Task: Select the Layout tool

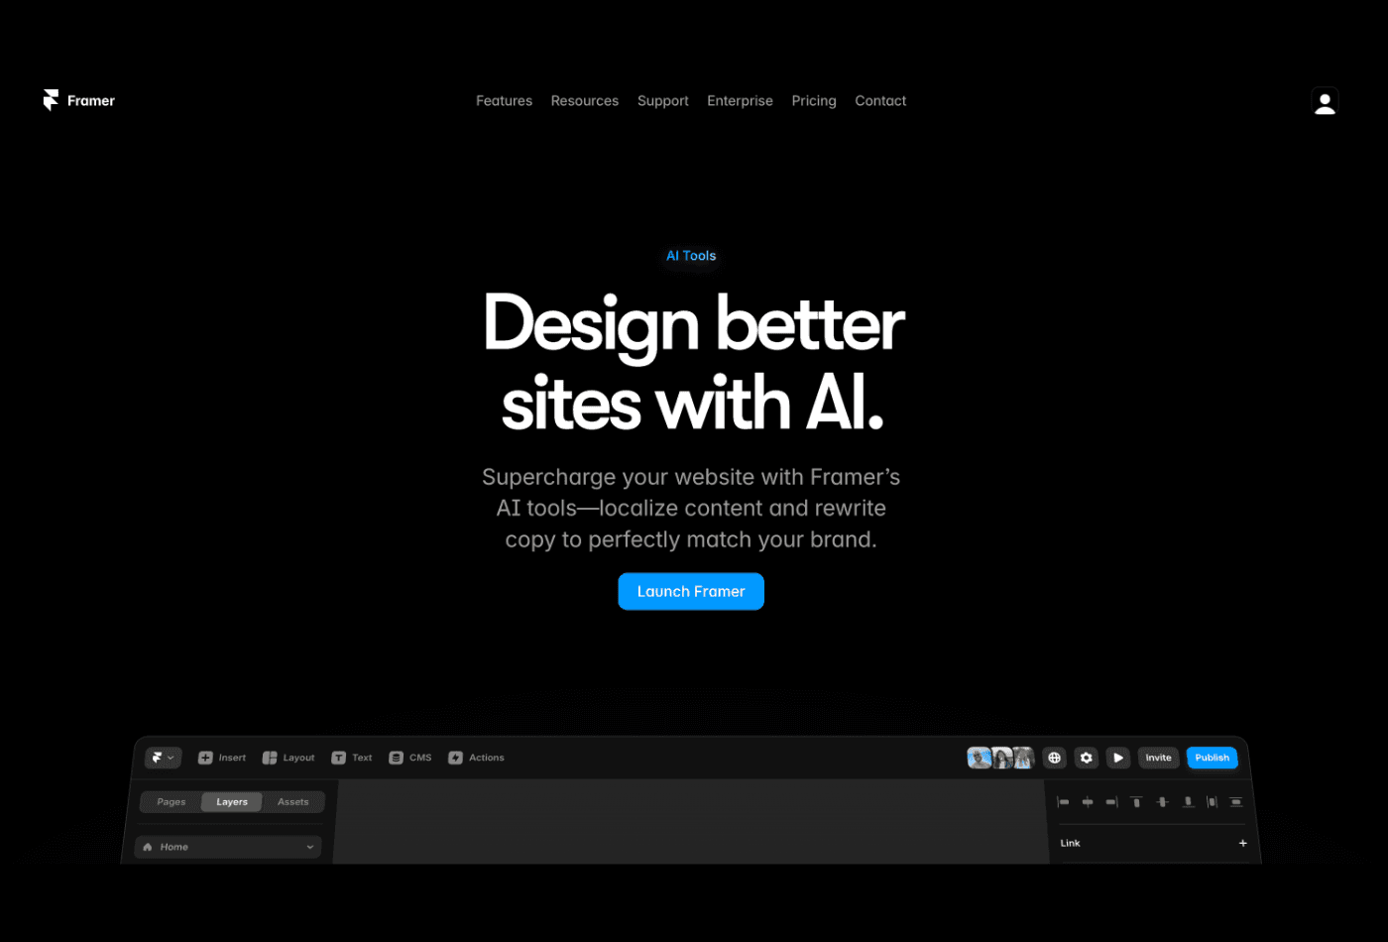Action: (289, 758)
